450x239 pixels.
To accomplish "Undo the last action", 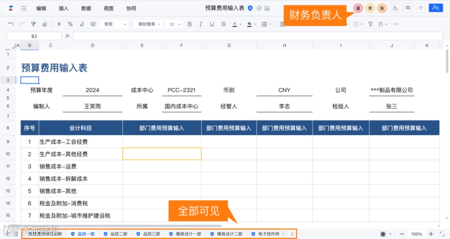I will [11, 24].
